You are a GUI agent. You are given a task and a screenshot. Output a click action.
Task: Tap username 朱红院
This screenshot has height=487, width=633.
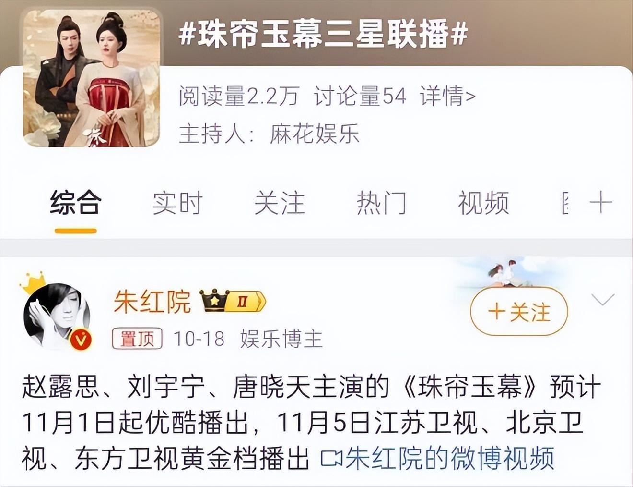coord(152,302)
